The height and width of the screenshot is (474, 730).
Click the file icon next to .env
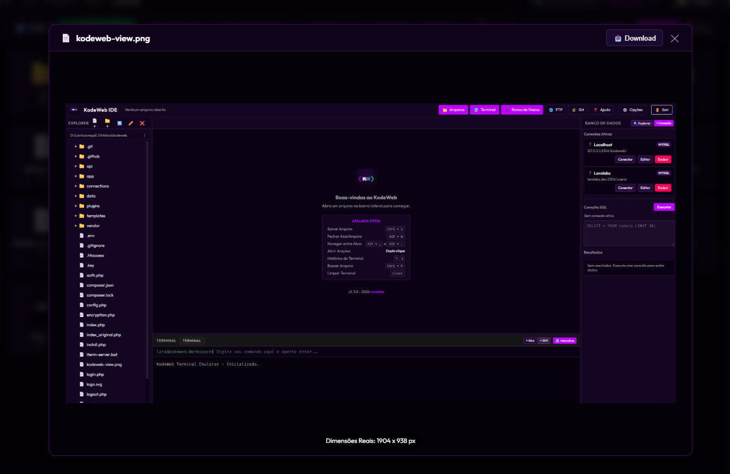point(82,236)
